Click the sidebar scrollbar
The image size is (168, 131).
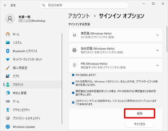point(62,79)
